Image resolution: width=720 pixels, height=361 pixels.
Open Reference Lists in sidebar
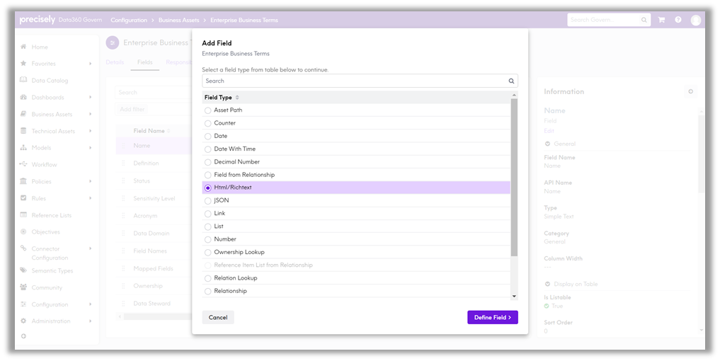pyautogui.click(x=51, y=215)
